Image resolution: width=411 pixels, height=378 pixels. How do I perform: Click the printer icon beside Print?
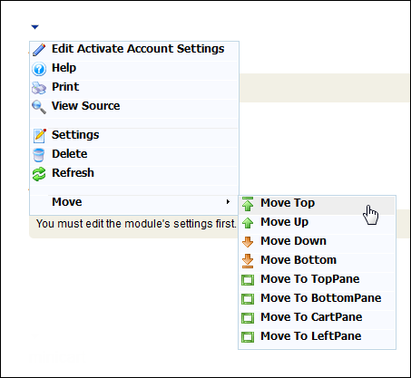coord(39,88)
